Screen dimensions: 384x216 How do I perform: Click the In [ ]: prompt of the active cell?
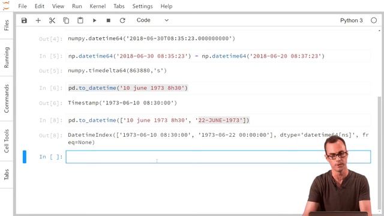50,157
